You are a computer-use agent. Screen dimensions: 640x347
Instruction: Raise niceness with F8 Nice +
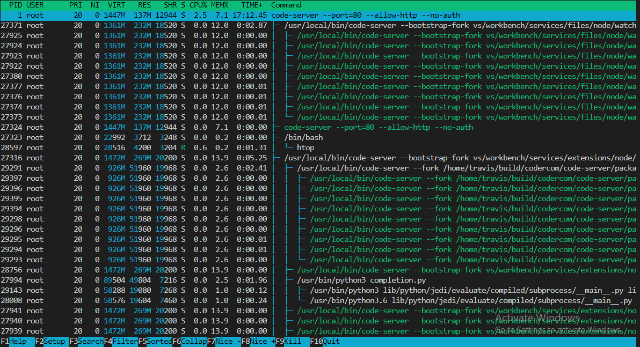pyautogui.click(x=258, y=341)
